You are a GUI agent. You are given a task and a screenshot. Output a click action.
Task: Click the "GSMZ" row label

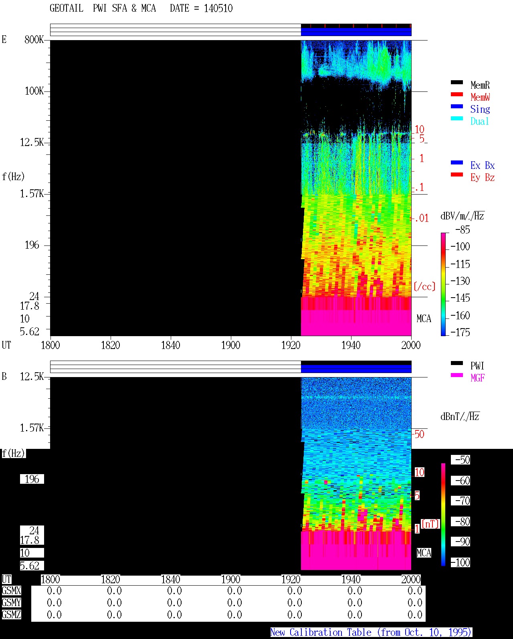point(11,615)
